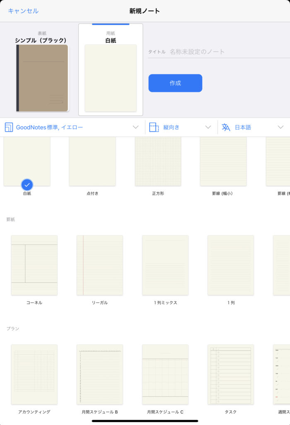The width and height of the screenshot is (290, 425).
Task: Click the paper size template icon
Action: click(x=9, y=127)
